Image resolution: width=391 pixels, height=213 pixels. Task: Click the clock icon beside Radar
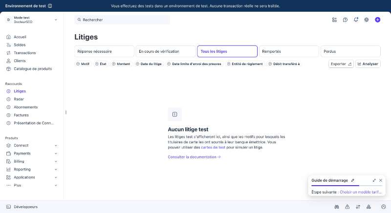point(8,99)
